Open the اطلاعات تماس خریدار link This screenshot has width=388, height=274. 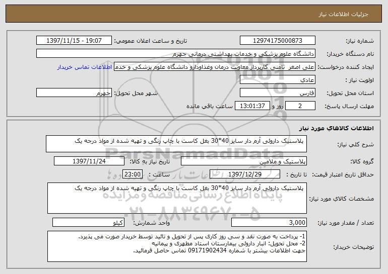coord(85,67)
